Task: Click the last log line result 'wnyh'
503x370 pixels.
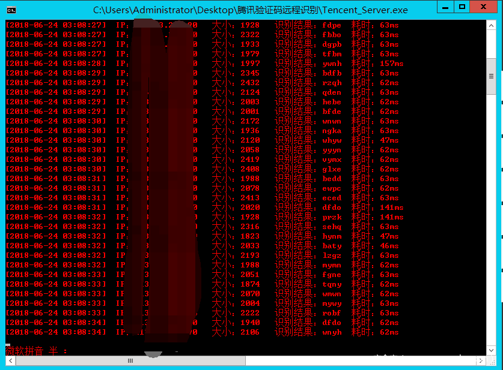Action: (332, 332)
